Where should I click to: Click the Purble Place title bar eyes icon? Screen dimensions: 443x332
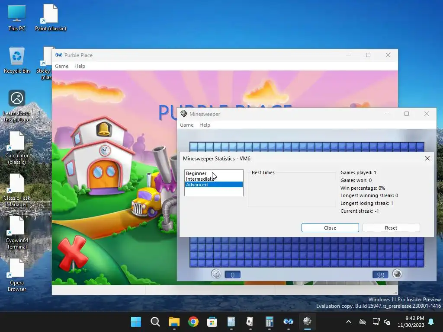pyautogui.click(x=59, y=55)
